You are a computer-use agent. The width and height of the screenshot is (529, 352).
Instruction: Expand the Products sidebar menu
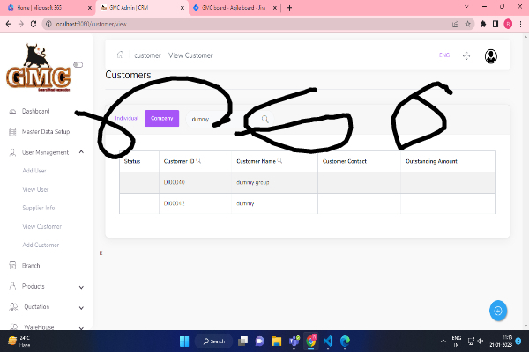click(x=81, y=286)
